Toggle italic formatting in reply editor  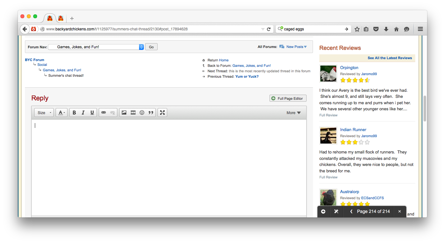pyautogui.click(x=83, y=113)
